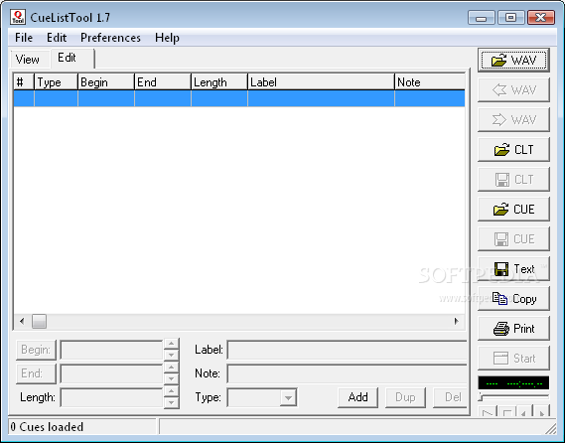Click into the Label input field
Viewport: 565px width, 443px height.
click(x=348, y=350)
